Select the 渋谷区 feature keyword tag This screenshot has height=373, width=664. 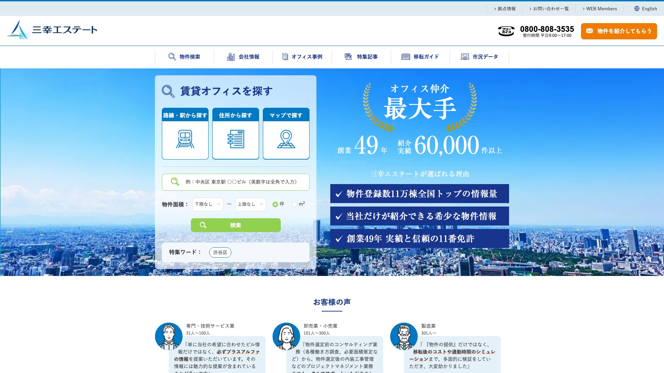click(x=220, y=252)
